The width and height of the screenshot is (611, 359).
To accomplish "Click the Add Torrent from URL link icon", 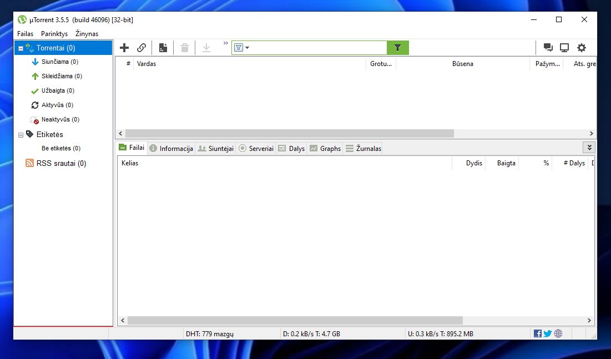I will [142, 48].
